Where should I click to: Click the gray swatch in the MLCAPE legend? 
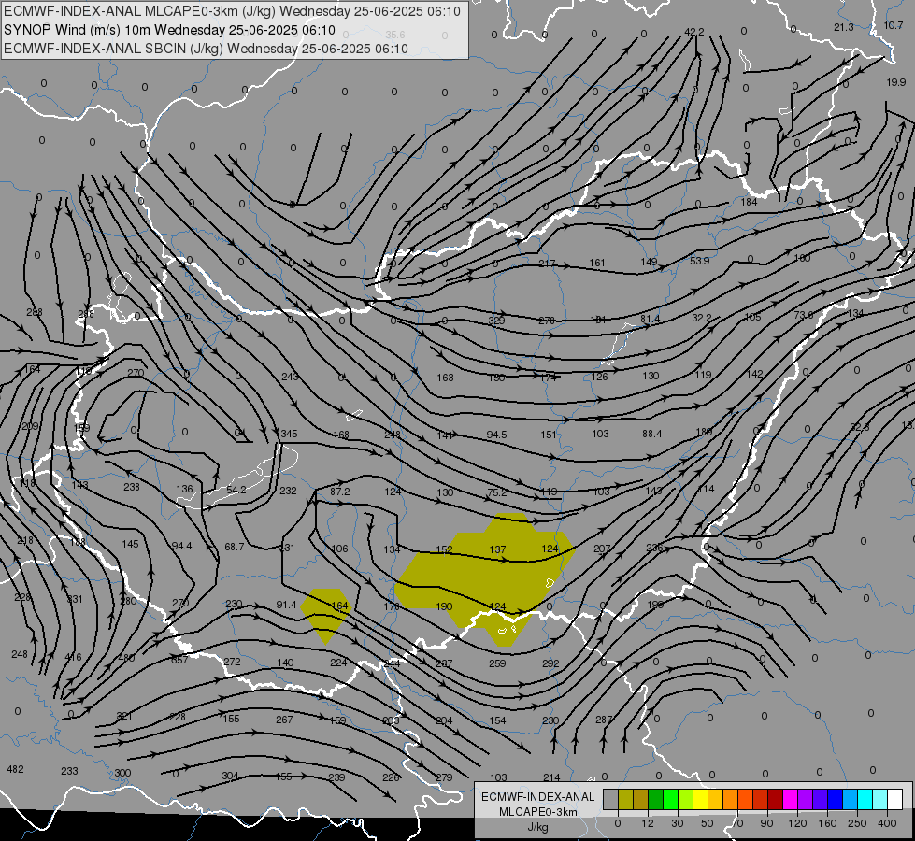610,800
